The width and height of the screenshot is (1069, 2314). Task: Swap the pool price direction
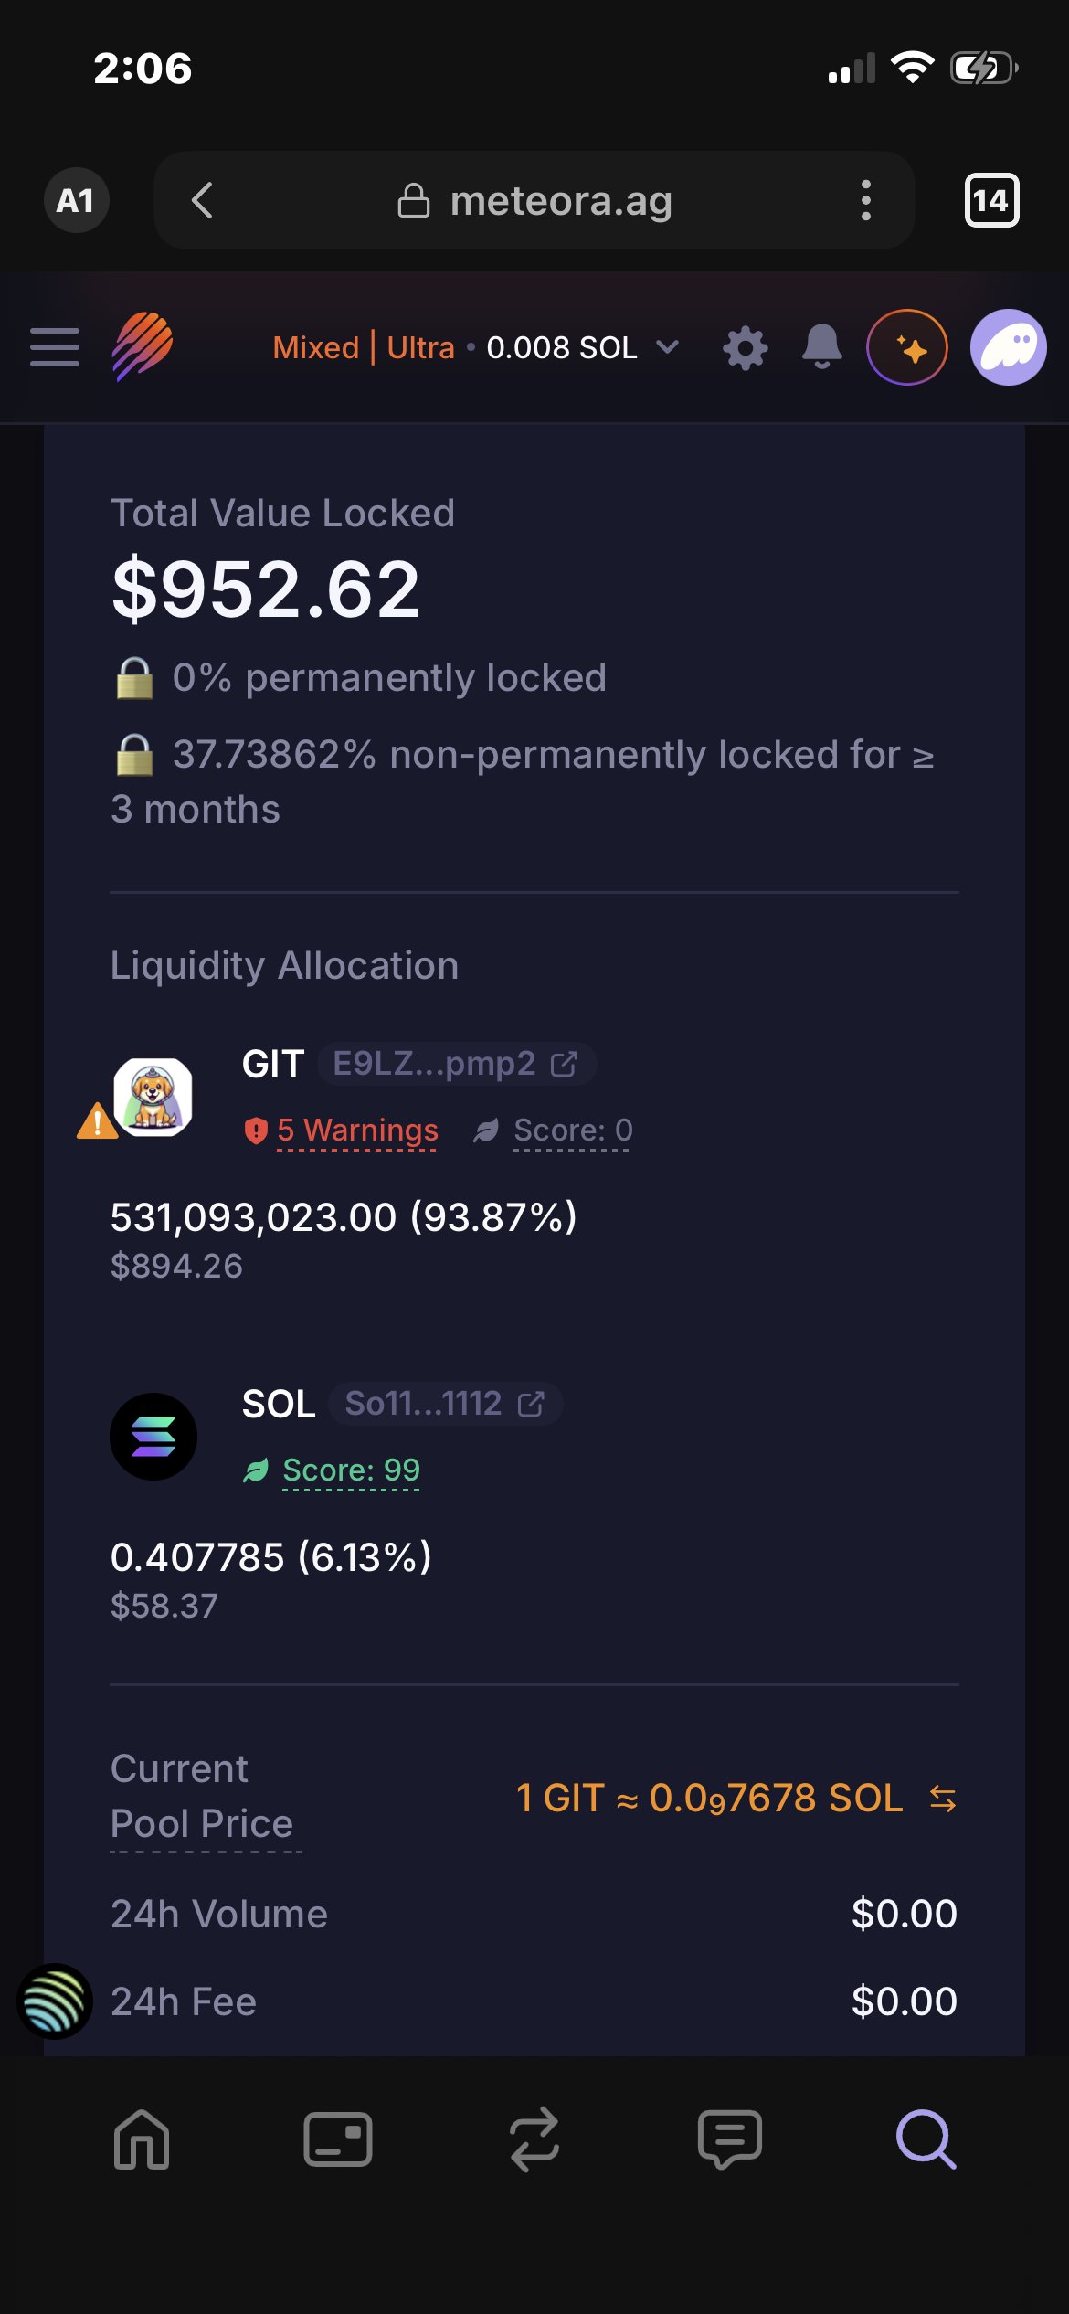point(942,1799)
